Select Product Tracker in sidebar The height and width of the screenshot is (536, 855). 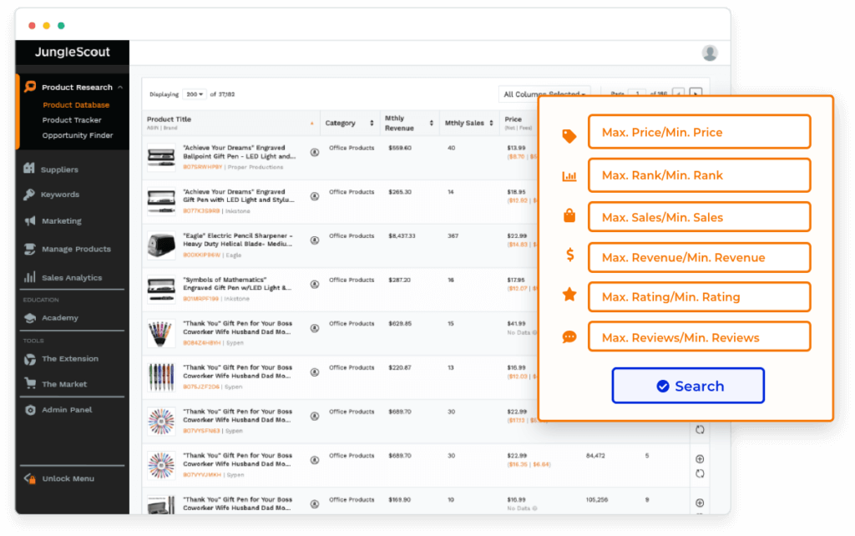[72, 120]
